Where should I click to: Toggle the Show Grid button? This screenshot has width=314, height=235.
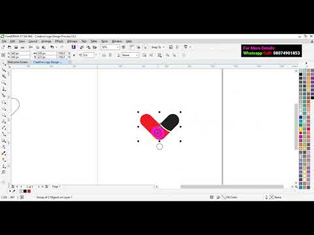[x=138, y=47]
